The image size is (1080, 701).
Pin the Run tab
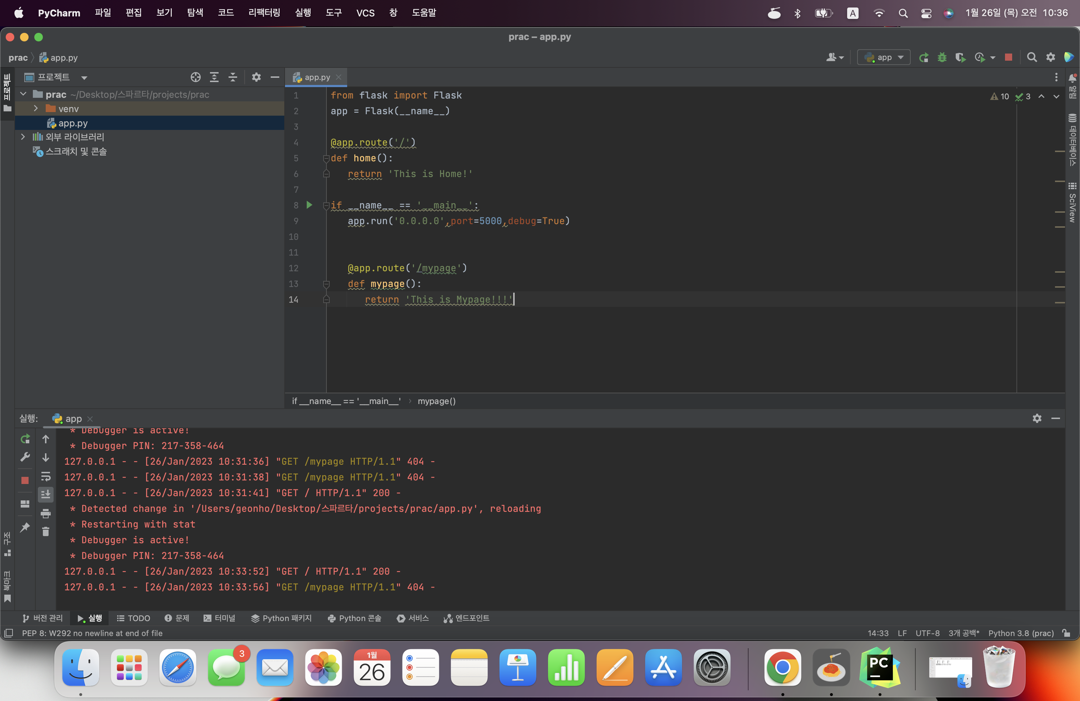click(x=25, y=527)
